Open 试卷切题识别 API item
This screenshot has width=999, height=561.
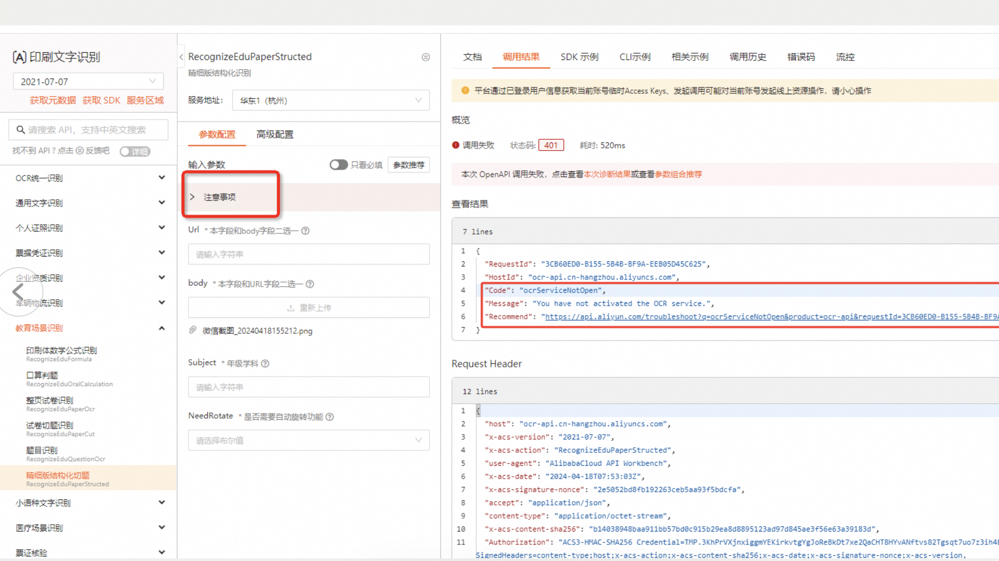pyautogui.click(x=60, y=429)
